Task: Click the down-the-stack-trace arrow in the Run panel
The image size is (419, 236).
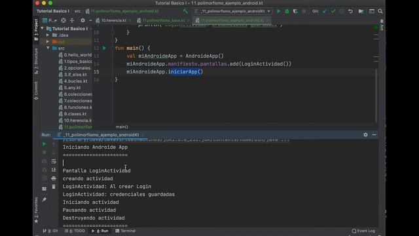Action: (54, 153)
